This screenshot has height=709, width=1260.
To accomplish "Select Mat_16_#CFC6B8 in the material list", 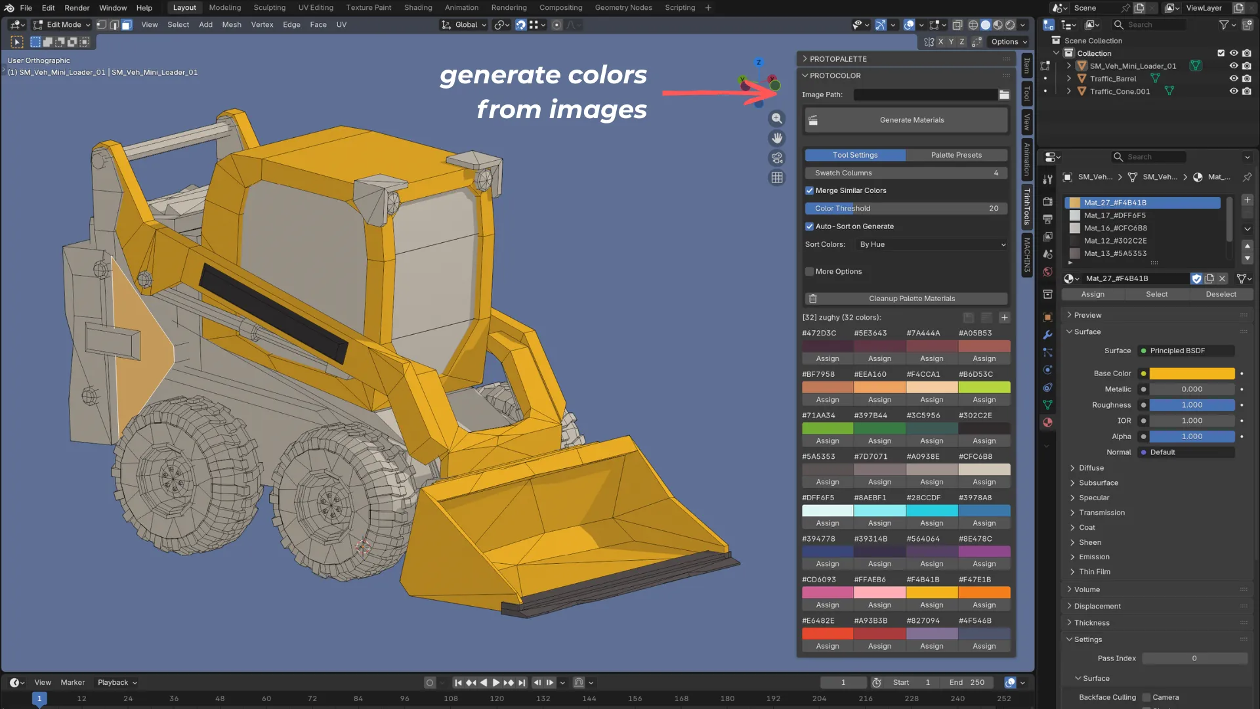I will tap(1114, 228).
